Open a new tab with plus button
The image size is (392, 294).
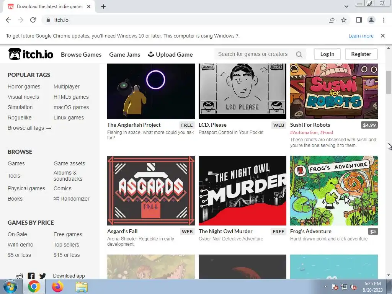click(x=103, y=7)
